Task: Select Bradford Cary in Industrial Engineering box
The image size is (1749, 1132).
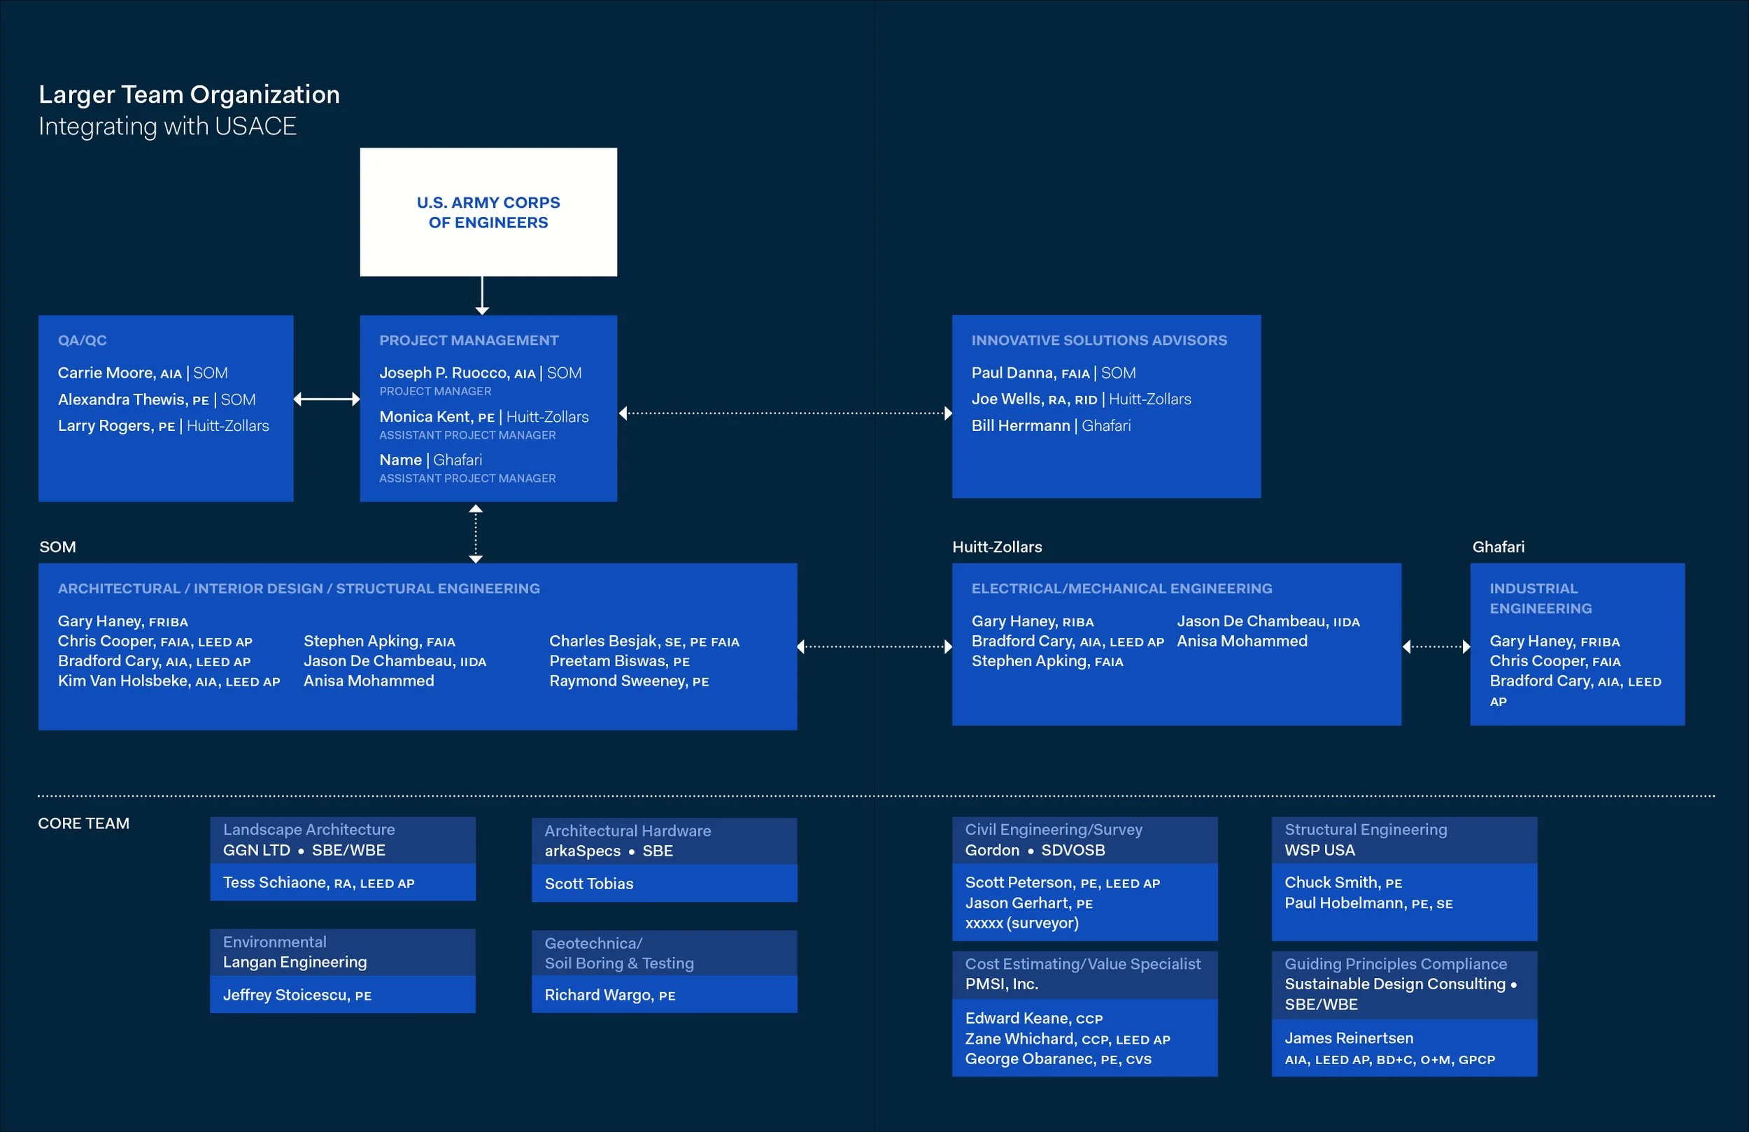Action: 1575,691
